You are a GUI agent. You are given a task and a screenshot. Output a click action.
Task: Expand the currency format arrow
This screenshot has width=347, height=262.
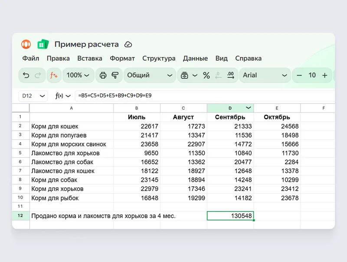click(195, 75)
